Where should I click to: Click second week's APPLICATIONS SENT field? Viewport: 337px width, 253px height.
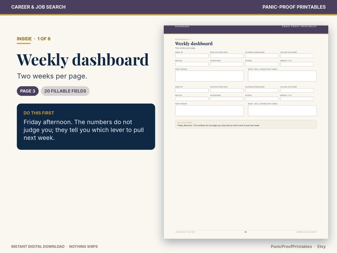coord(227,90)
